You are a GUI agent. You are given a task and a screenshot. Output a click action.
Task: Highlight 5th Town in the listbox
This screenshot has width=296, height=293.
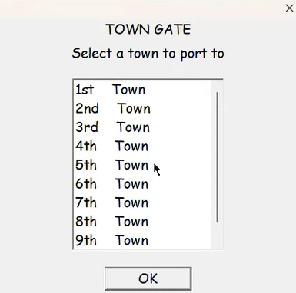click(112, 165)
